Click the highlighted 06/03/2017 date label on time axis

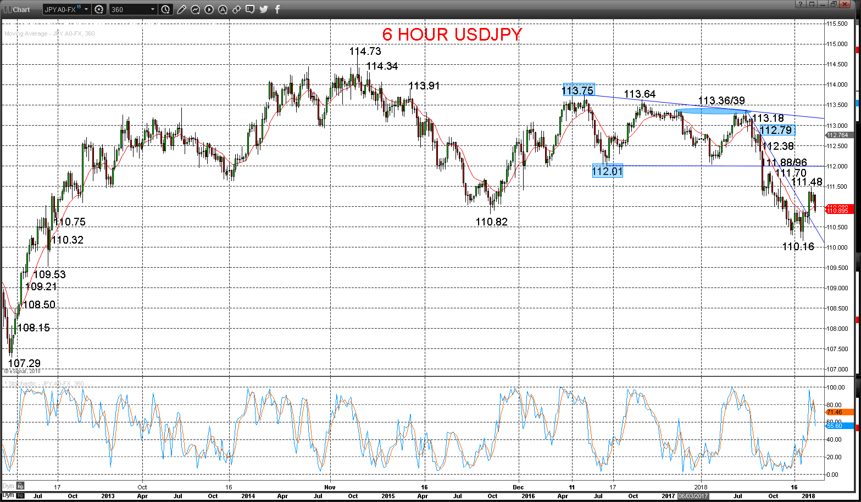tap(693, 496)
